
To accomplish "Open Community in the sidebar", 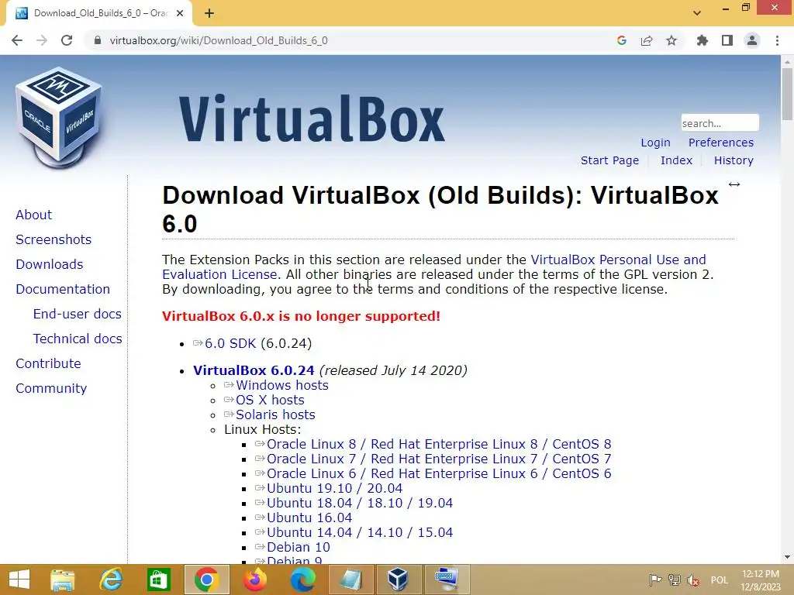I will coord(51,388).
